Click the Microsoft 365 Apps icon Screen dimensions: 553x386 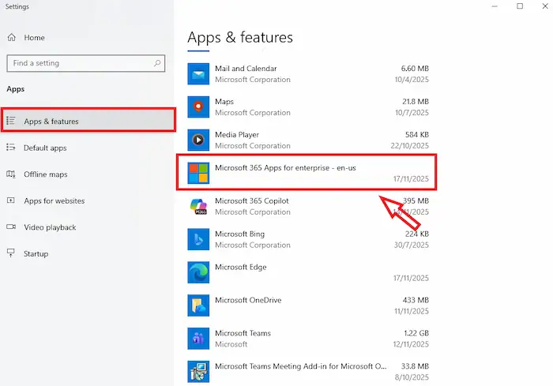197,173
